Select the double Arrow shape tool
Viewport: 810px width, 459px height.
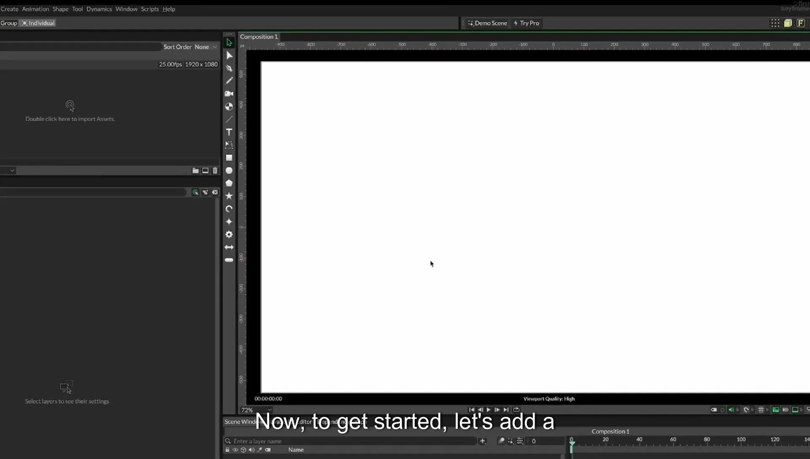tap(229, 247)
